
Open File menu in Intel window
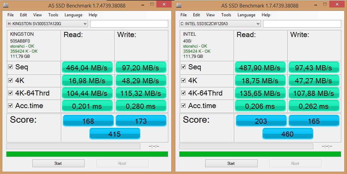tap(184, 15)
